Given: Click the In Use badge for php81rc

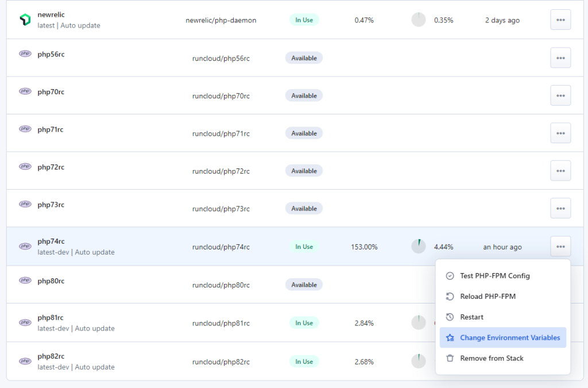Looking at the screenshot, I should pos(304,322).
